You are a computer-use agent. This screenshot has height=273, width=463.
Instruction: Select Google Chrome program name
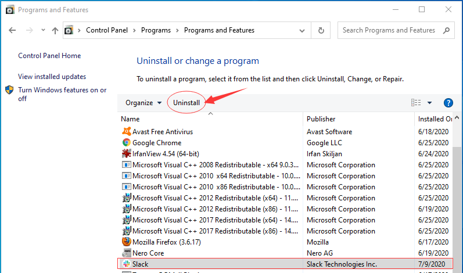point(157,142)
